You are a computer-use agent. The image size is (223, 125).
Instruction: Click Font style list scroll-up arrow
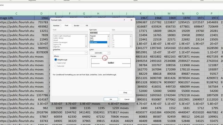[108, 36]
